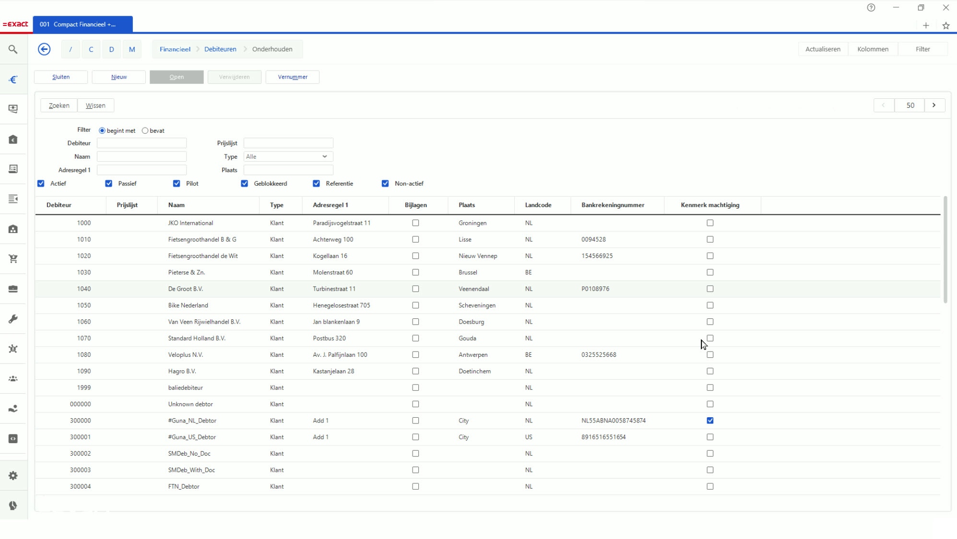The image size is (957, 539).
Task: Go to Debiteuren breadcrumb
Action: [x=220, y=49]
